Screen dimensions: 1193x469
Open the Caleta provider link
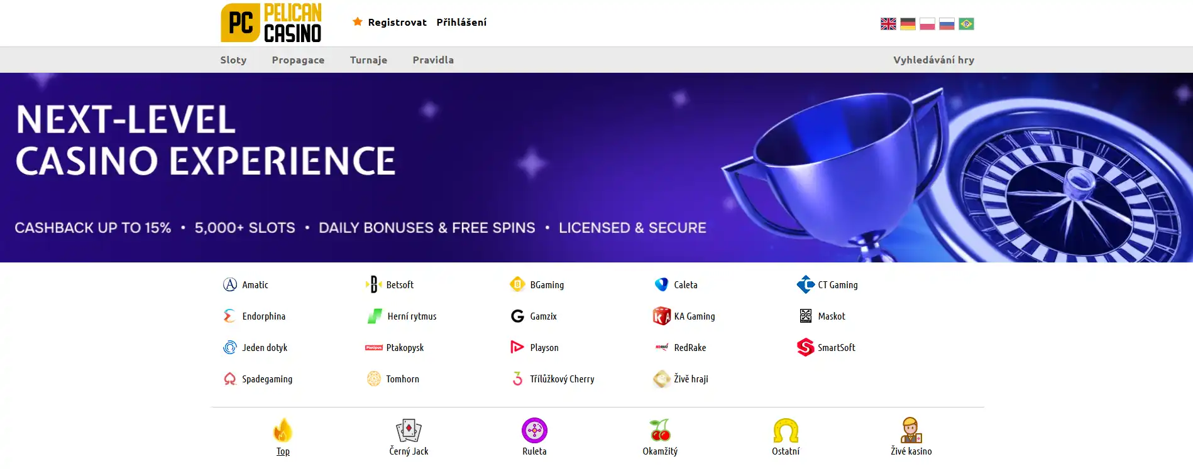tap(686, 284)
